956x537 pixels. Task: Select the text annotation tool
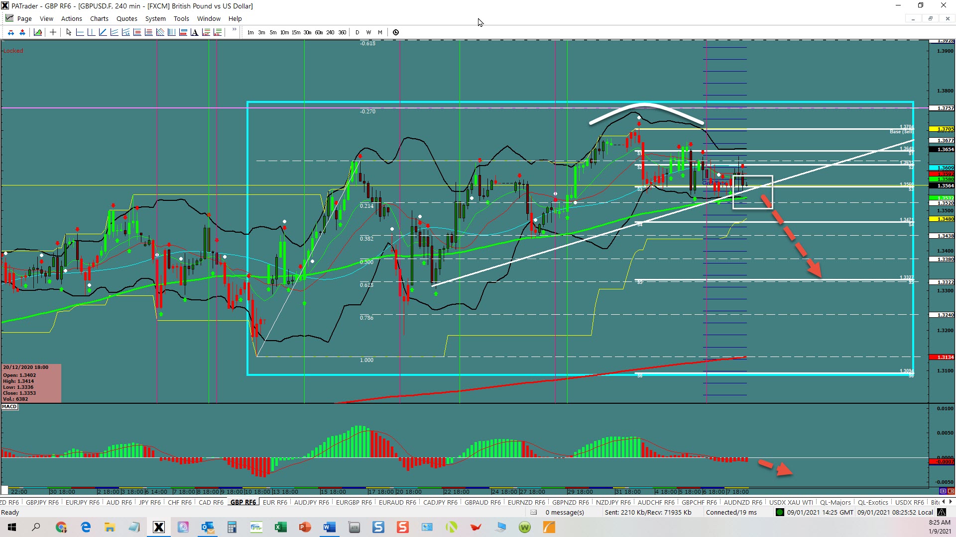[x=195, y=32]
